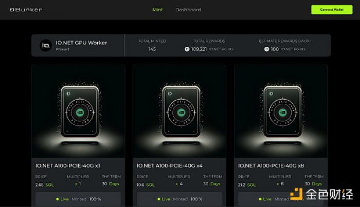Open the A100-PCIE-40G x1 card image
The width and height of the screenshot is (360, 207).
tap(78, 111)
